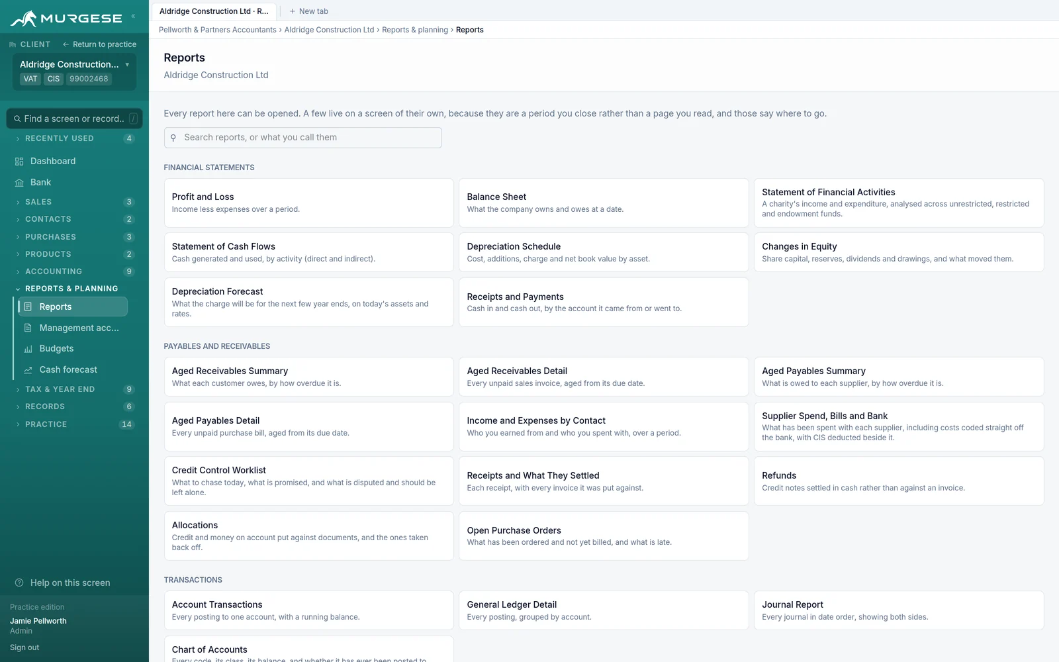Open the Reports & planning breadcrumb link

tap(415, 30)
